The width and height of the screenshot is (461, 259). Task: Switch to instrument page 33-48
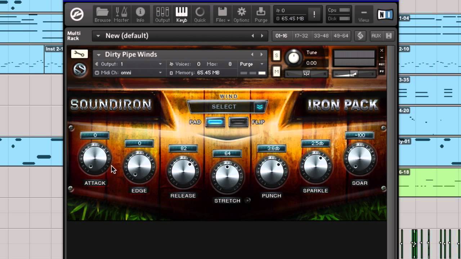point(321,36)
